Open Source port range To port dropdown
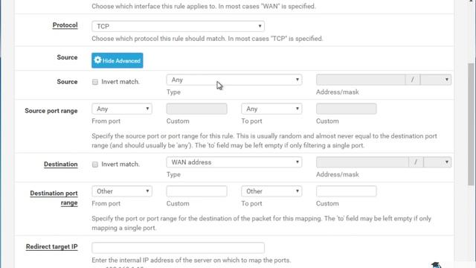The height and width of the screenshot is (268, 476). tap(271, 109)
